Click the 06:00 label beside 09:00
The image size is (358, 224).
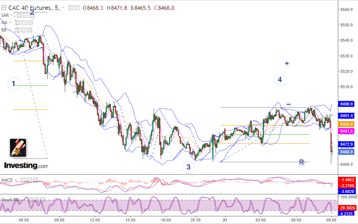click(24, 220)
